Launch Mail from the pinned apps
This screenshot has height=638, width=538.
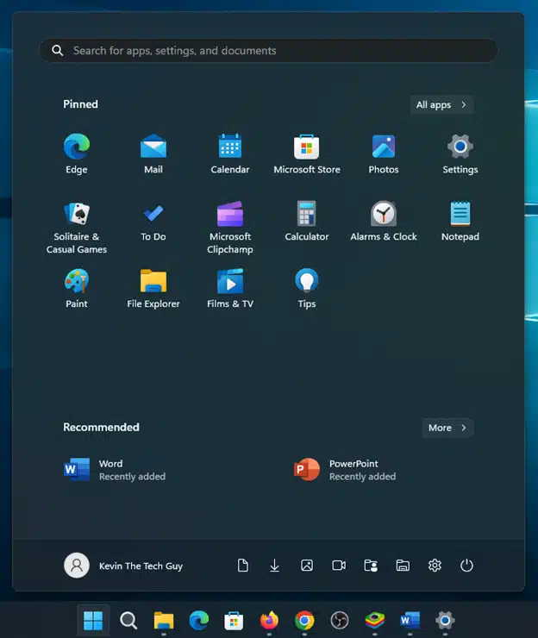(153, 153)
